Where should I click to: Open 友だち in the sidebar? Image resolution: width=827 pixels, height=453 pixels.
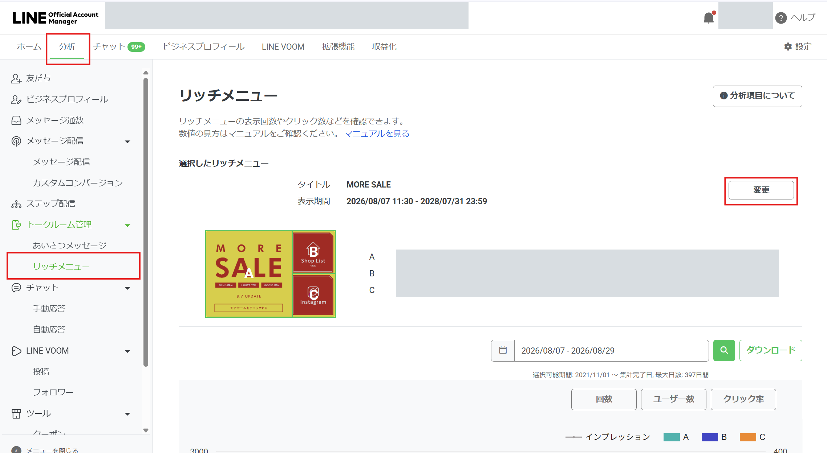click(x=38, y=78)
